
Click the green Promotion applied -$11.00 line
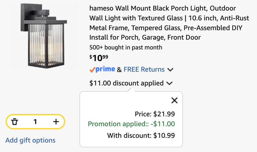[131, 124]
